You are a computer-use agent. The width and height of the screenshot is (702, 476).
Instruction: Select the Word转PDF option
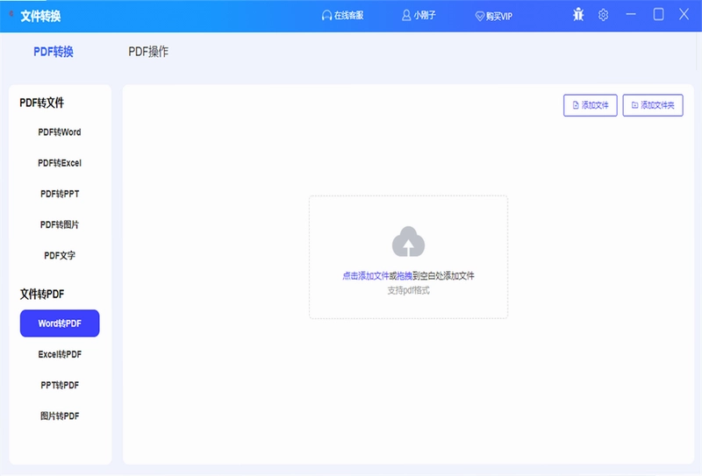click(x=60, y=323)
